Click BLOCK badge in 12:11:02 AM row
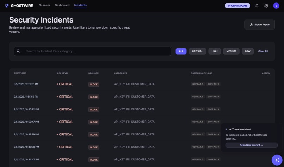284x167 pixels. point(94,85)
